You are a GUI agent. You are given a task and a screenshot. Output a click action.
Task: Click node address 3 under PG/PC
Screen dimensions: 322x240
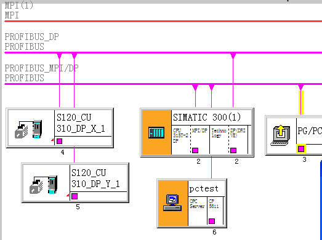coord(304,159)
